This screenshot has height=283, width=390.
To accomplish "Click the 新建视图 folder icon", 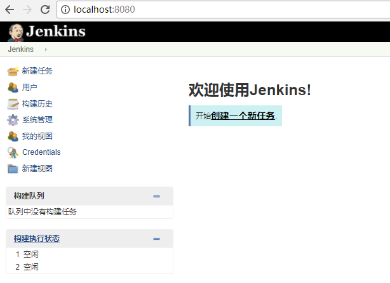I will [x=13, y=169].
